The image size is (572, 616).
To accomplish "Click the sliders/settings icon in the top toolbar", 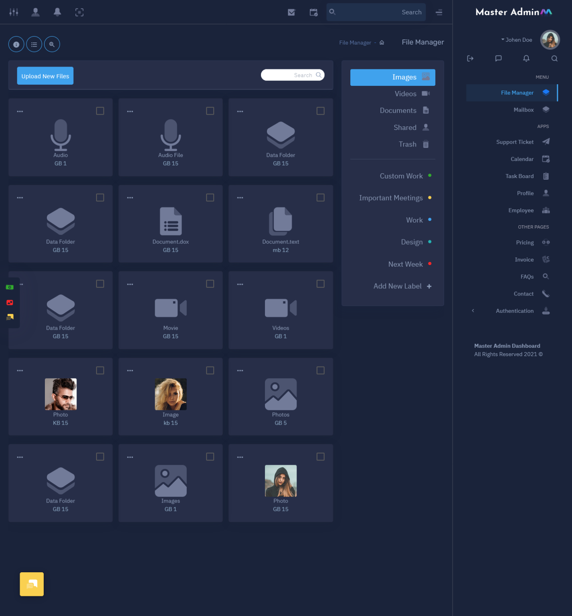I will click(14, 12).
